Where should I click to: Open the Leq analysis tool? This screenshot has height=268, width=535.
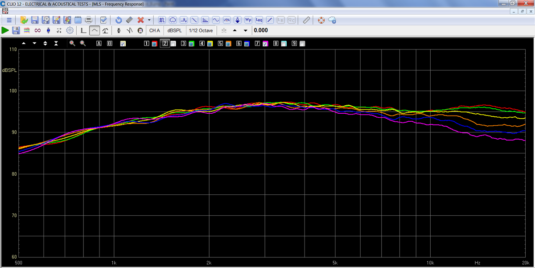259,20
